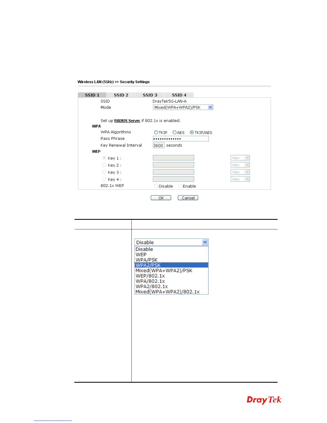
Task: Select the AES algorithm radio button
Action: coord(174,132)
